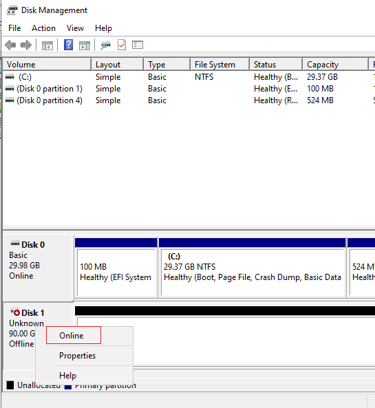
Task: Select the (C:) volume row
Action: 187,77
